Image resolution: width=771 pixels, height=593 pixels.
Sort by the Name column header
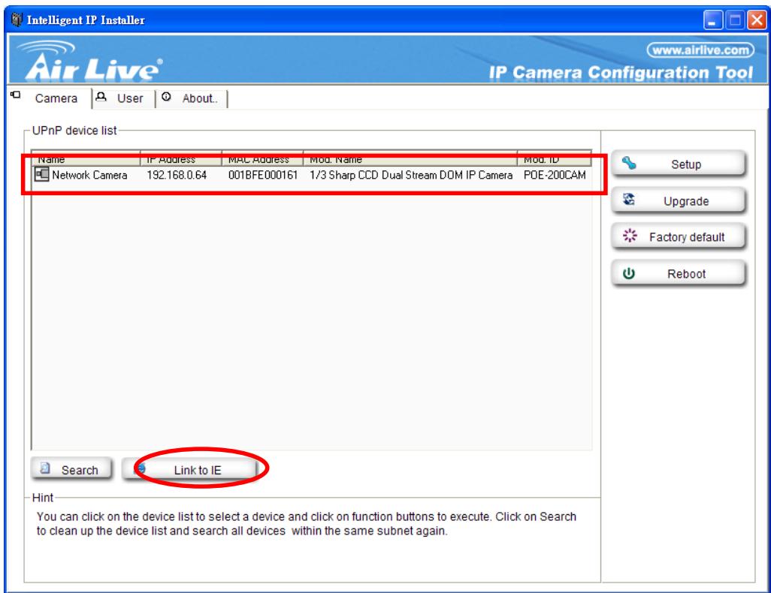86,158
